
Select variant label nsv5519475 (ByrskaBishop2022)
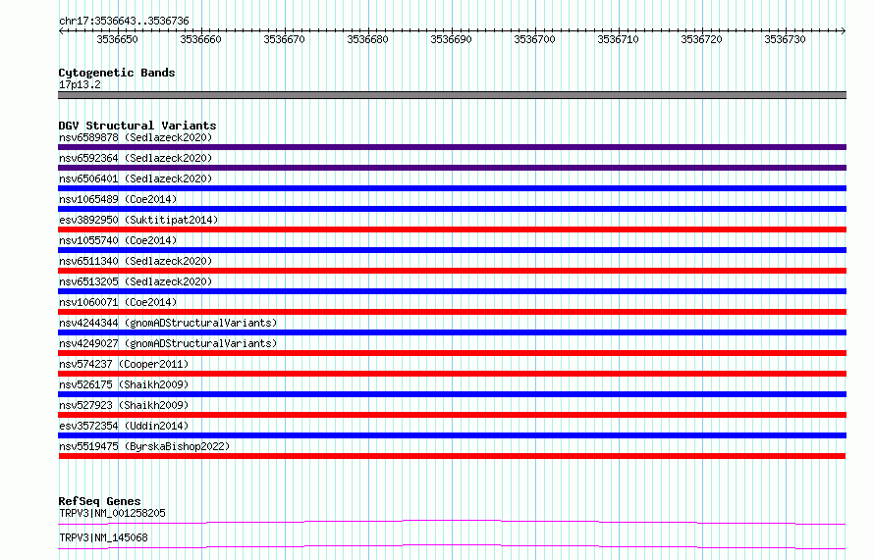(144, 446)
